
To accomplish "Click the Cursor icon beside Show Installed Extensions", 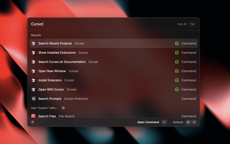I will click(x=33, y=53).
